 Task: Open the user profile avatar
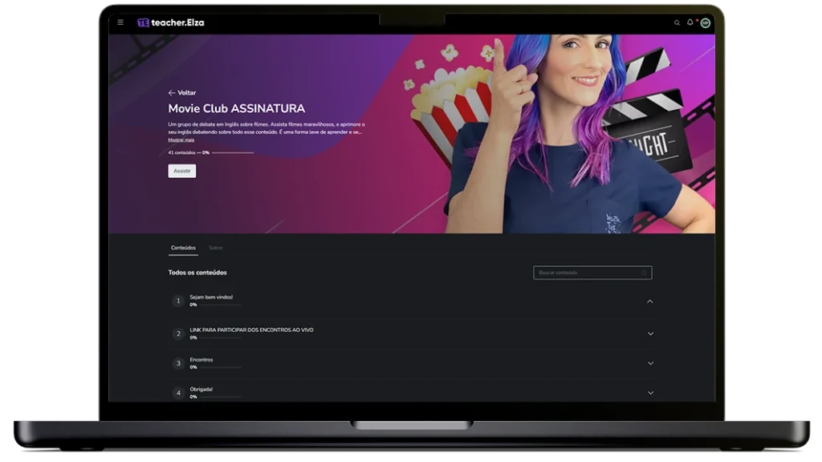(x=705, y=22)
